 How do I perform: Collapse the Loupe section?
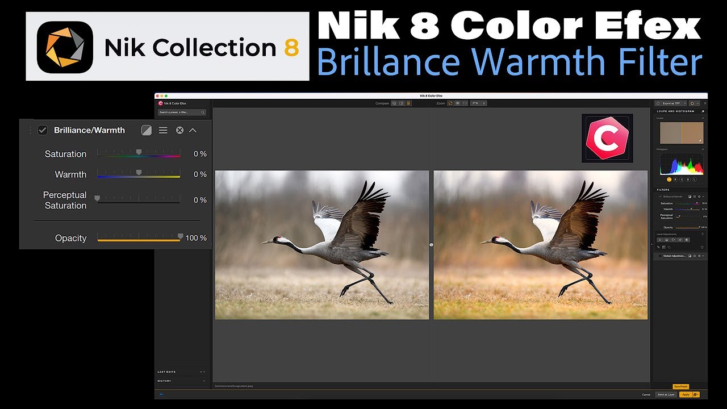point(703,118)
